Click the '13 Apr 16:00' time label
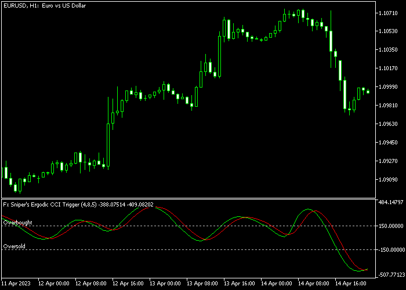 pyautogui.click(x=239, y=283)
